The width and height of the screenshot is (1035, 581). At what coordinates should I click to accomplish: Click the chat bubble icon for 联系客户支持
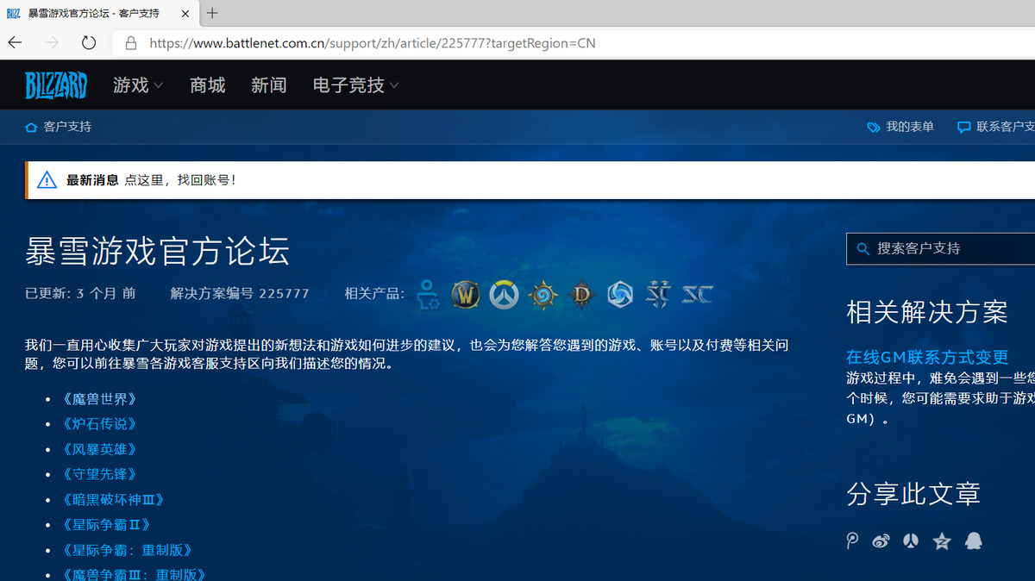click(964, 127)
